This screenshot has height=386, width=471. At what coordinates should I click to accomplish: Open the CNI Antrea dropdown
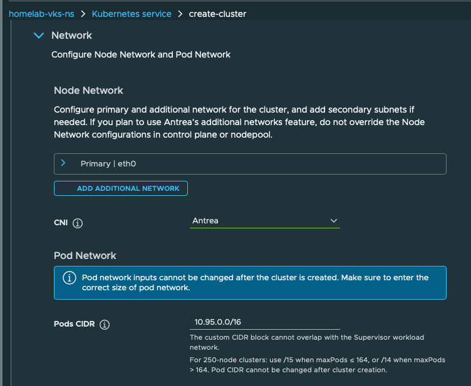point(265,221)
